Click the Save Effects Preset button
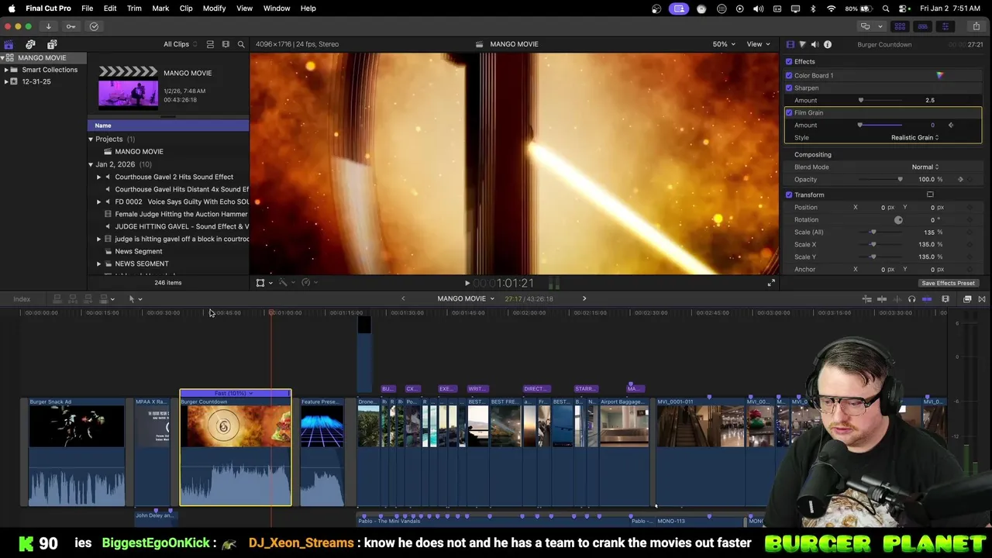The image size is (992, 558). point(948,283)
